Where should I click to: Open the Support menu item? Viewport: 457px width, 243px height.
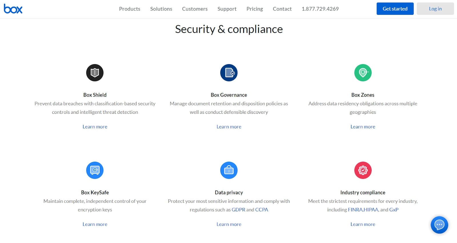[227, 9]
